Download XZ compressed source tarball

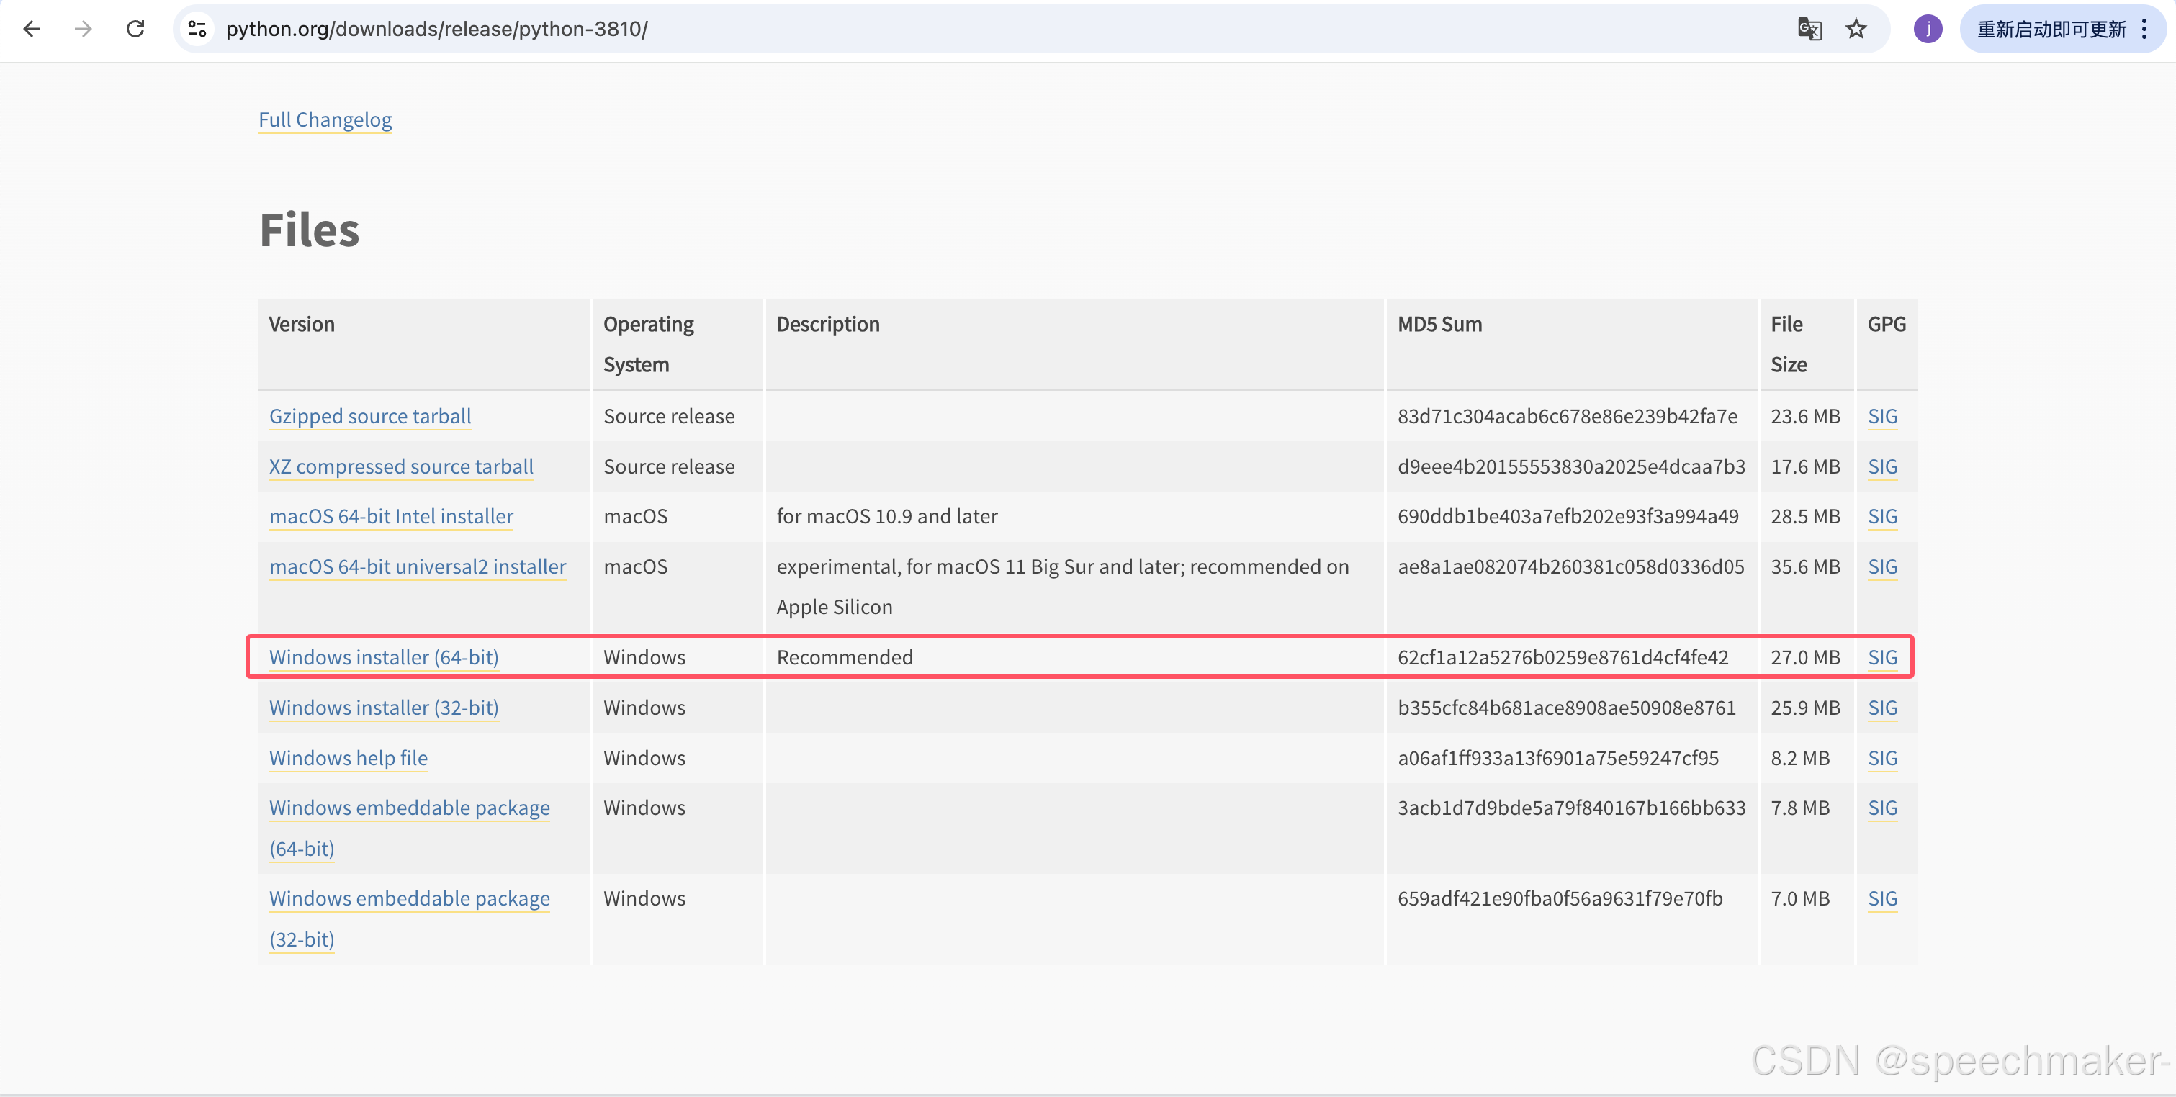[x=401, y=466]
